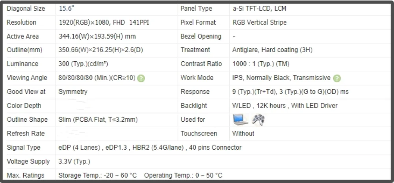Select the 1000 : 1 (Typ.) (TM) value
The width and height of the screenshot is (394, 183).
(x=261, y=64)
